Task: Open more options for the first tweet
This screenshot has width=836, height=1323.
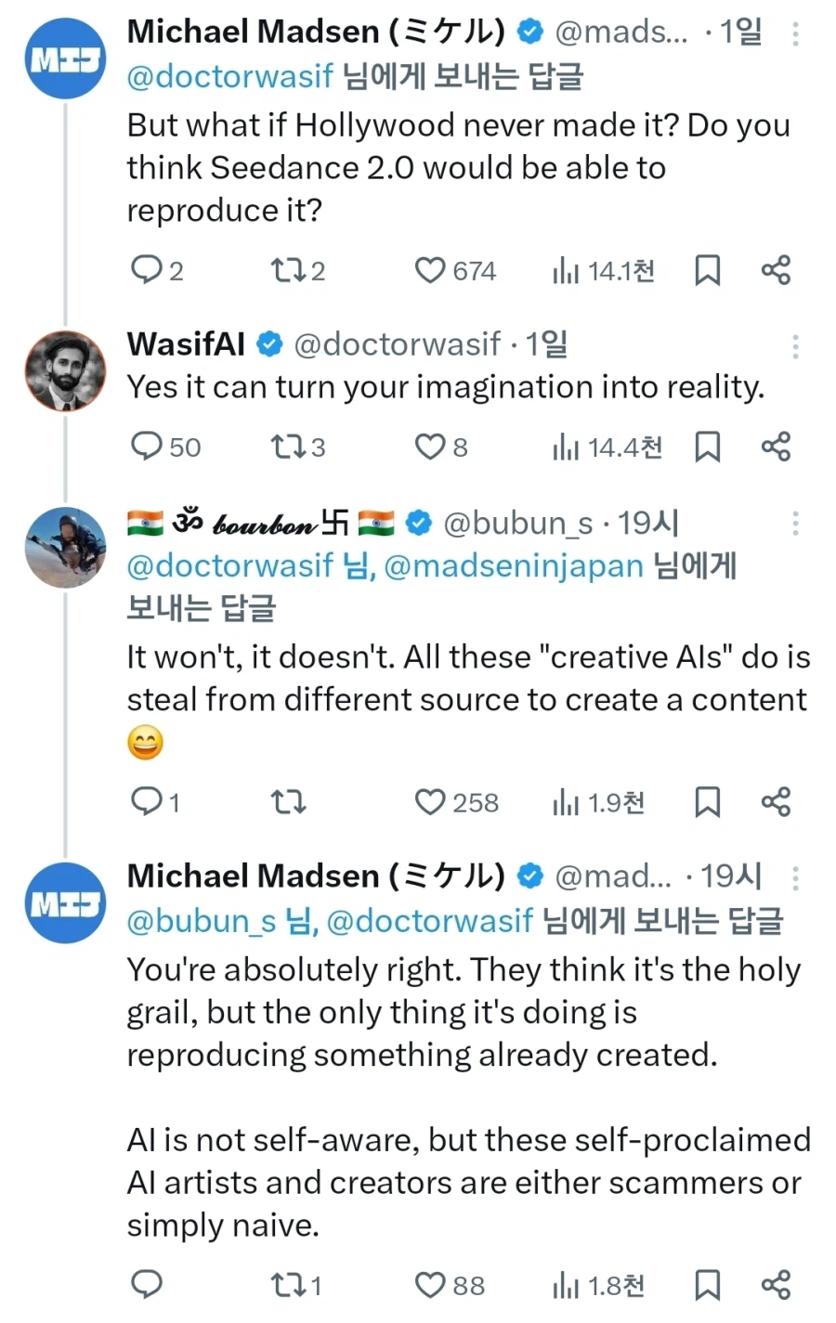Action: pos(794,34)
